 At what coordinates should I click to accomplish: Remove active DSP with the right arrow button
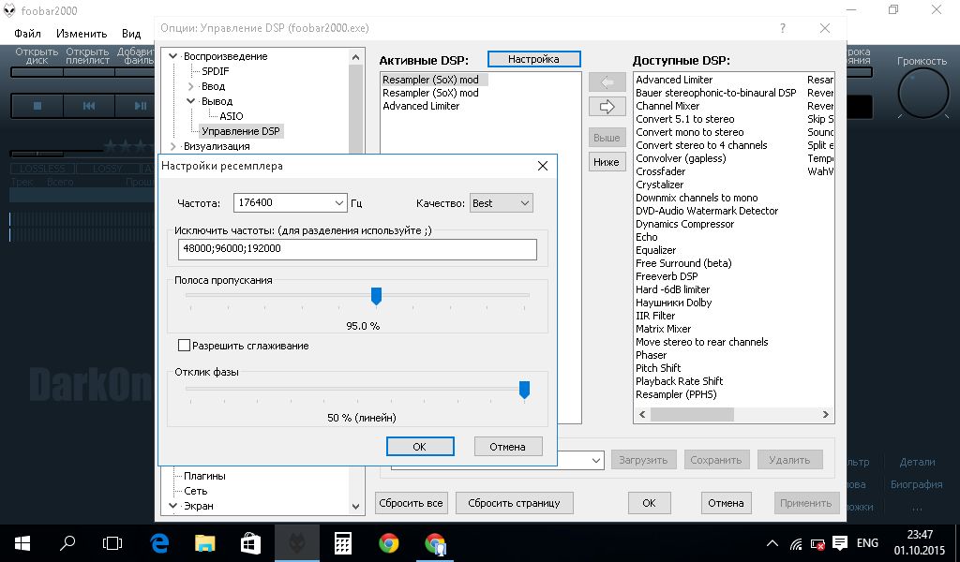click(607, 107)
